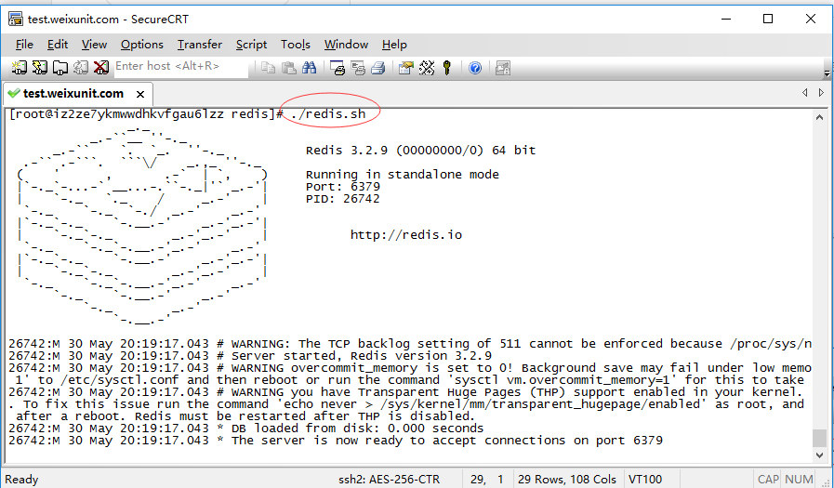Minimize the SecureCRT window
This screenshot has width=834, height=488.
pos(726,19)
